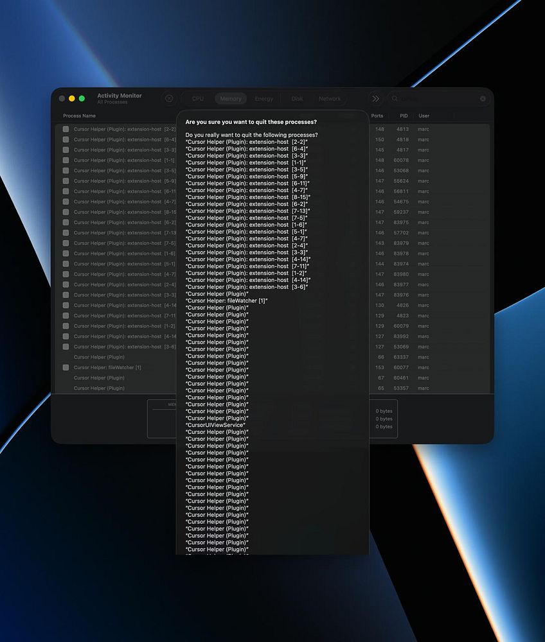Click process icon of extension-host [5-1] row
545x642 pixels.
tap(66, 264)
